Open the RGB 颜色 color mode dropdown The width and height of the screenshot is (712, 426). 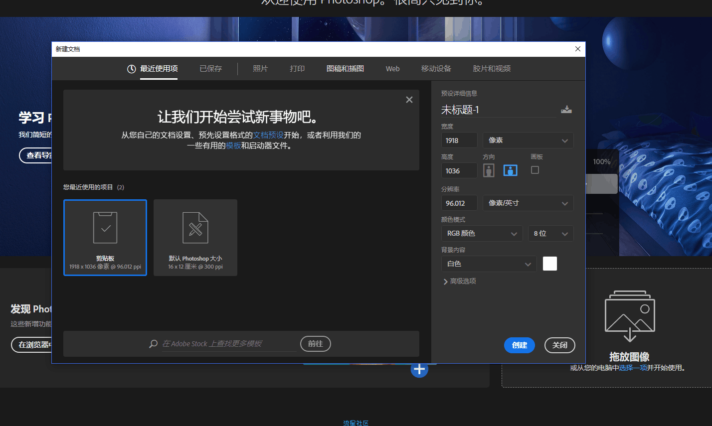click(482, 234)
